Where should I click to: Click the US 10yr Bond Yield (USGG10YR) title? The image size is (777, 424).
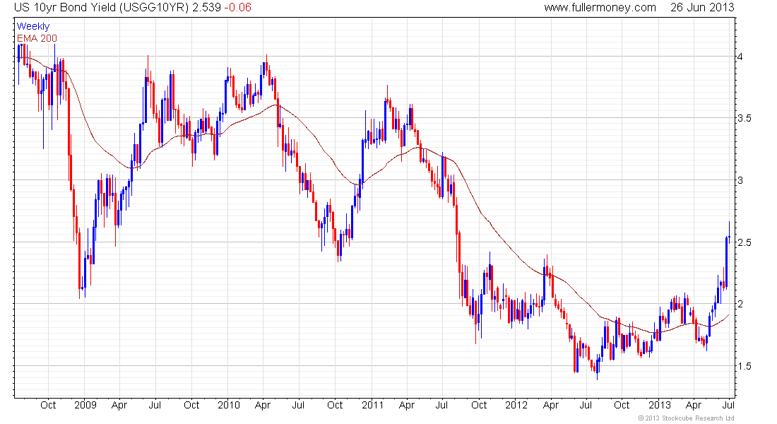tap(102, 8)
